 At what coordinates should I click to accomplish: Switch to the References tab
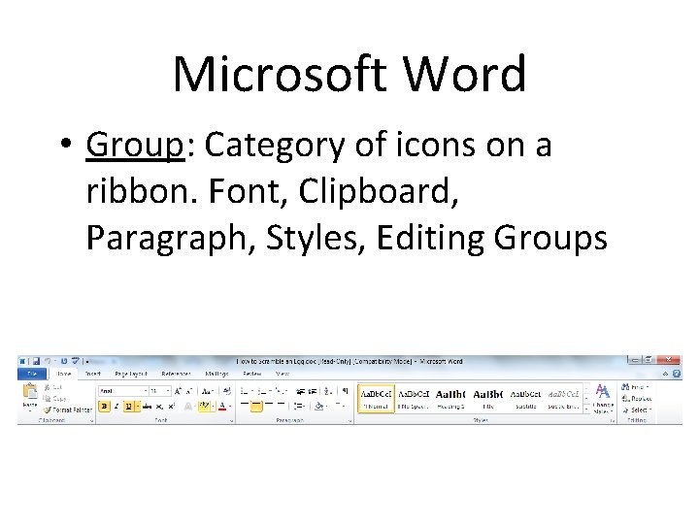(176, 374)
